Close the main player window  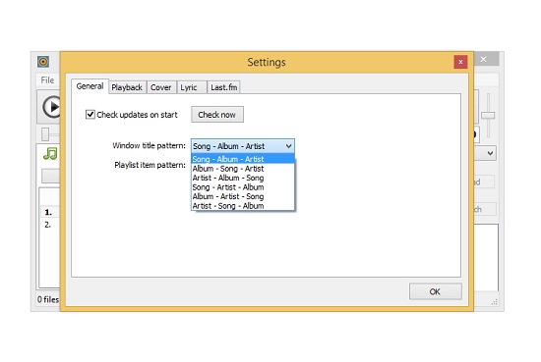click(483, 59)
